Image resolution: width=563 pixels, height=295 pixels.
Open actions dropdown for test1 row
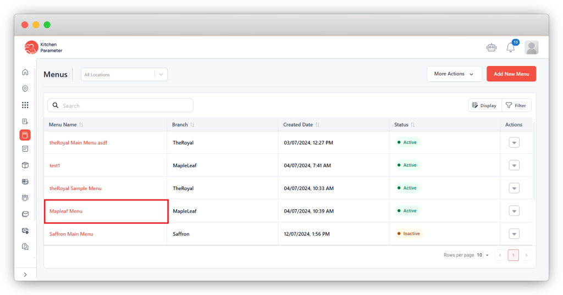(514, 165)
